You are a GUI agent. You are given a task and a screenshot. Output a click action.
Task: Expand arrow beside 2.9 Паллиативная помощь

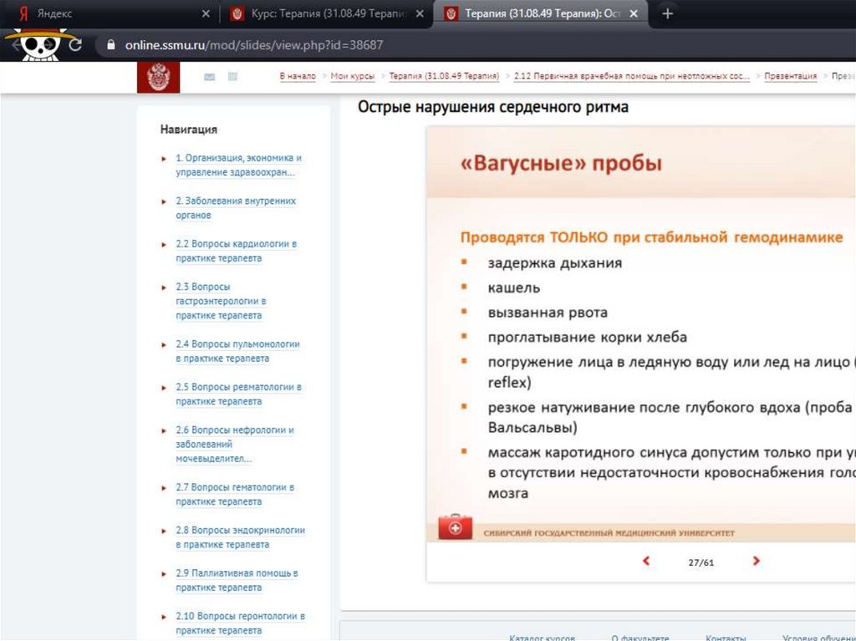coord(164,574)
